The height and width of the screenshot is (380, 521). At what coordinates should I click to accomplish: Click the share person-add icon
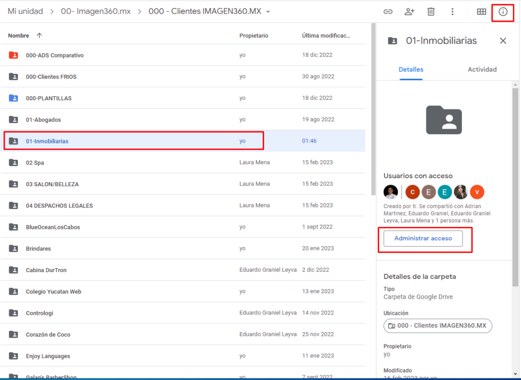click(x=409, y=12)
